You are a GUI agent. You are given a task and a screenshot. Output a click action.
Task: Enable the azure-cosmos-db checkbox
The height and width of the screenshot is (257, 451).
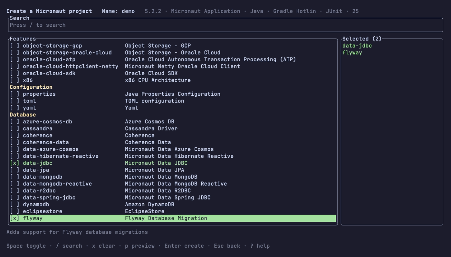[x=14, y=122]
